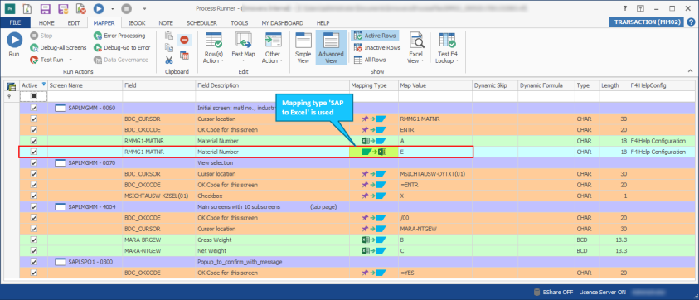Viewport: 699px width, 300px height.
Task: Click the gray stop icon in title bar
Action: (127, 8)
